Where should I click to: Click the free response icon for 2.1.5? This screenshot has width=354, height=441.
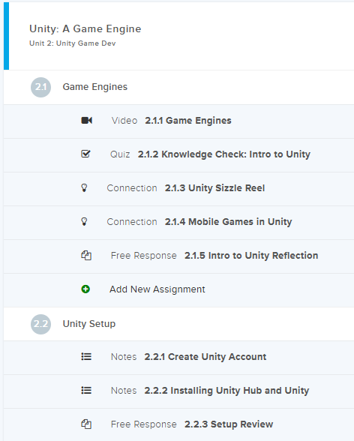[86, 255]
